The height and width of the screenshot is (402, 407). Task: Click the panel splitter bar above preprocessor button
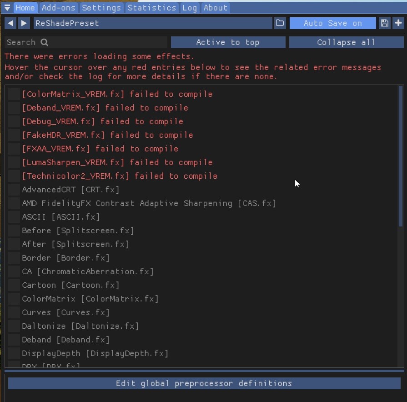click(x=204, y=371)
